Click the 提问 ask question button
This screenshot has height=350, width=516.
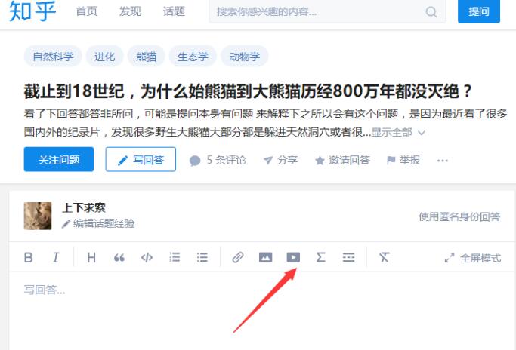coord(479,11)
